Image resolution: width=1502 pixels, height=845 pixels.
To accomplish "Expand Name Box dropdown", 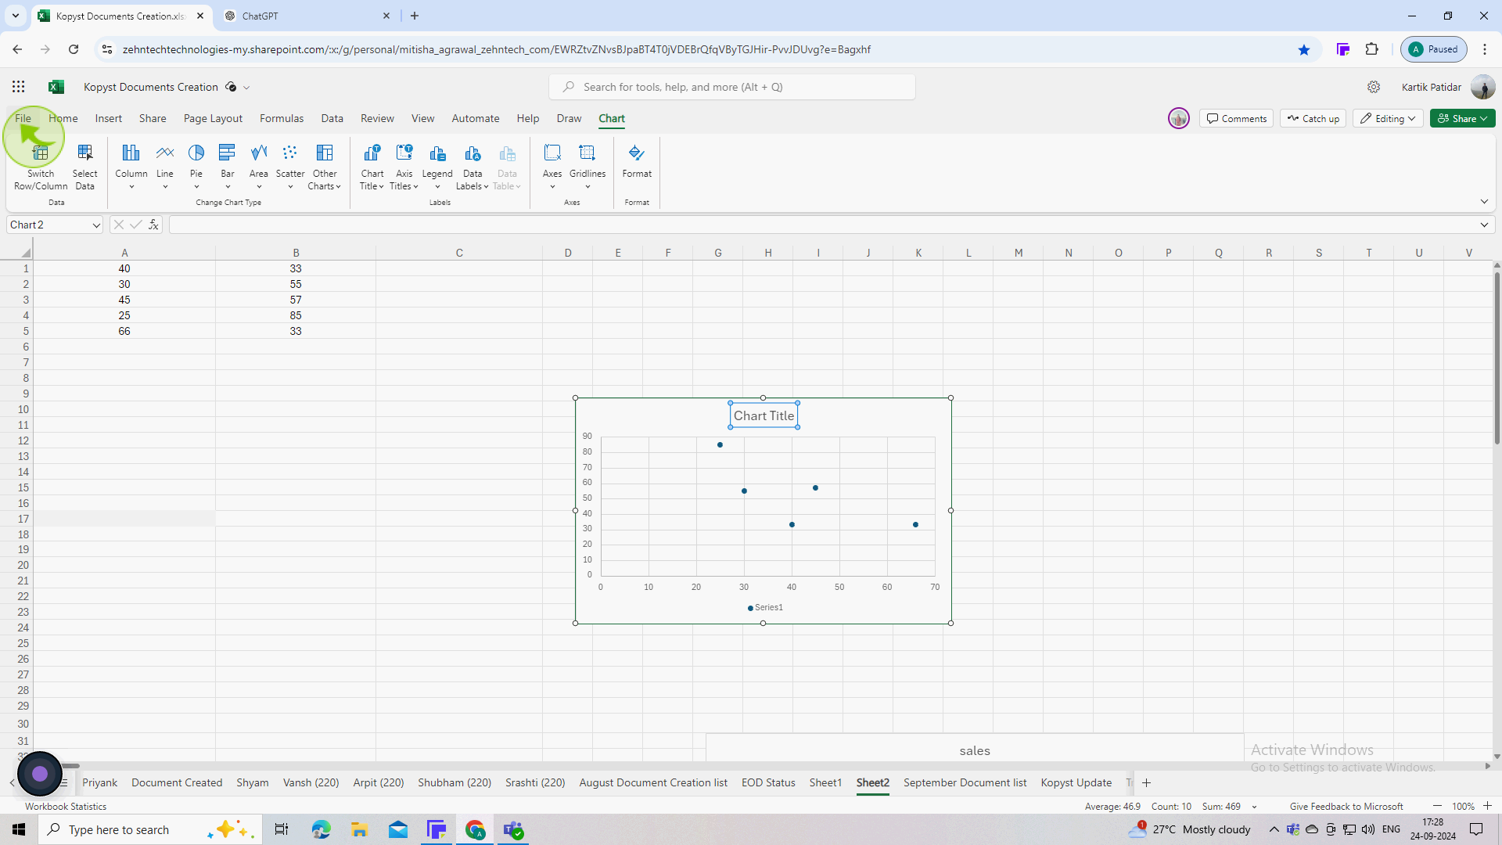I will pos(96,225).
